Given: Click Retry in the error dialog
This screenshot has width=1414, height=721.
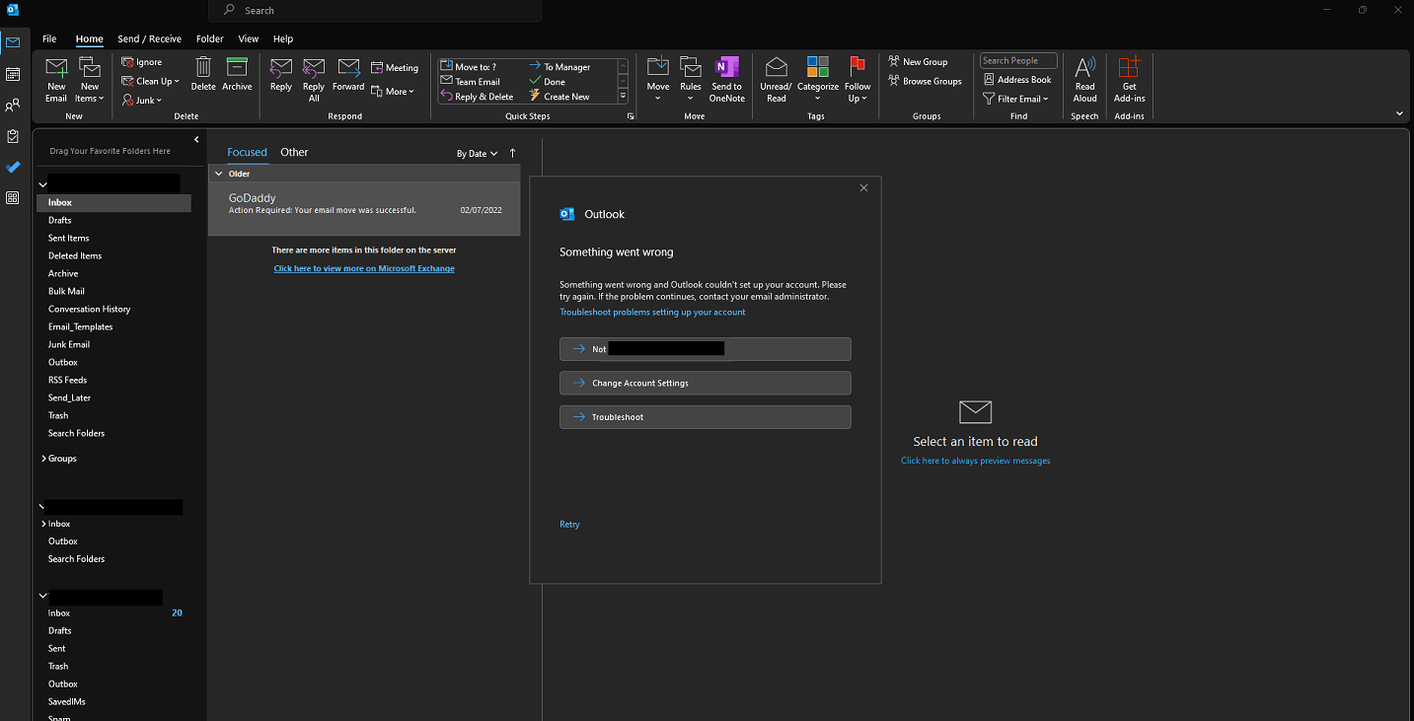Looking at the screenshot, I should (569, 524).
